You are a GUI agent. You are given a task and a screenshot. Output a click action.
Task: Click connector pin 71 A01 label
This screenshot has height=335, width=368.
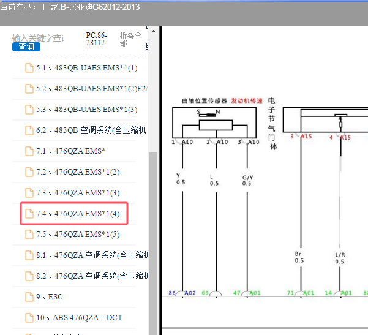click(x=301, y=293)
